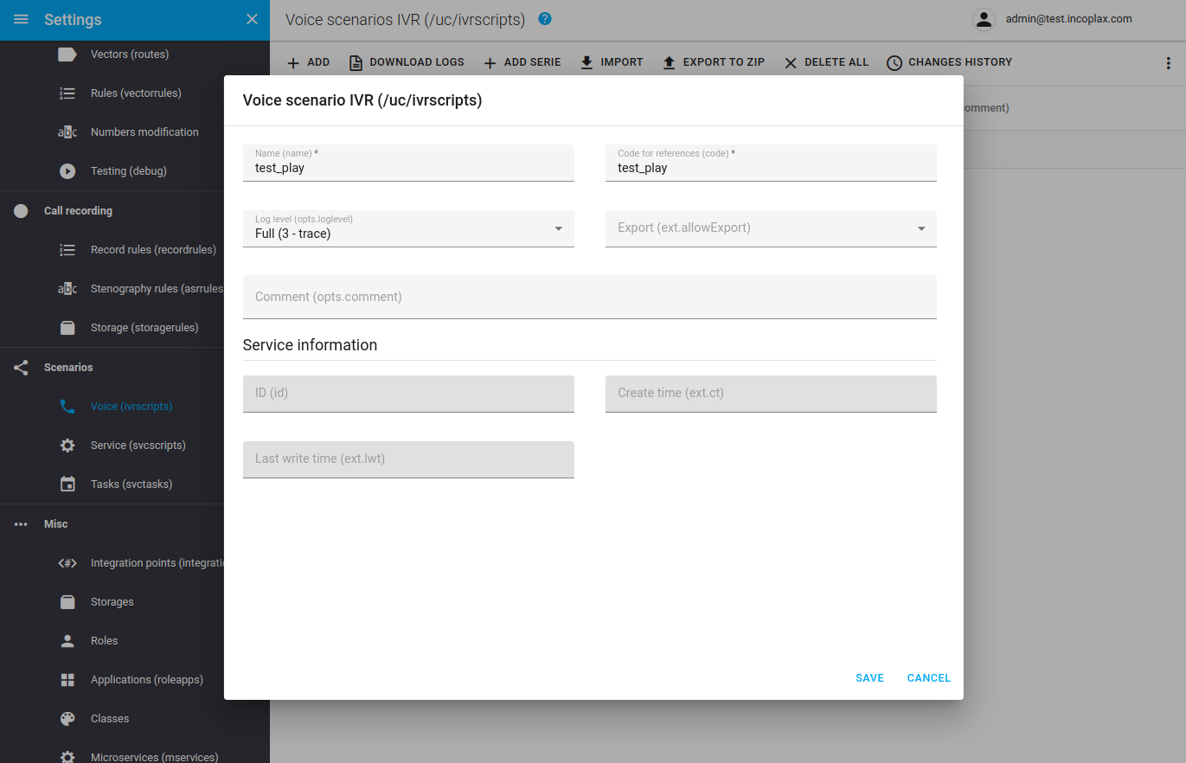Screen dimensions: 1186x763
Task: Open Numbers modification menu item
Action: click(x=144, y=132)
